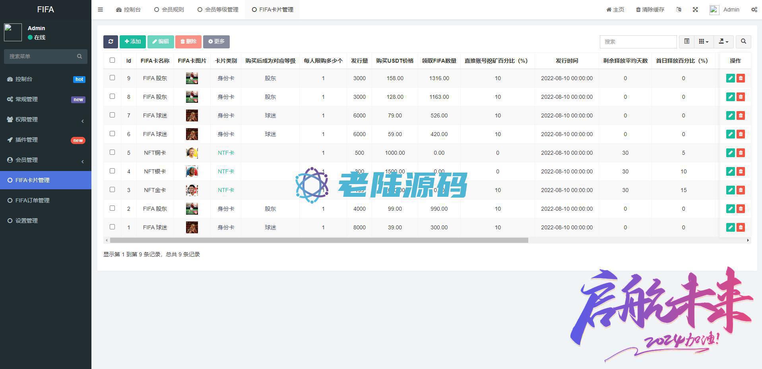The width and height of the screenshot is (762, 369).
Task: Open 设置管理 in sidebar
Action: (46, 221)
